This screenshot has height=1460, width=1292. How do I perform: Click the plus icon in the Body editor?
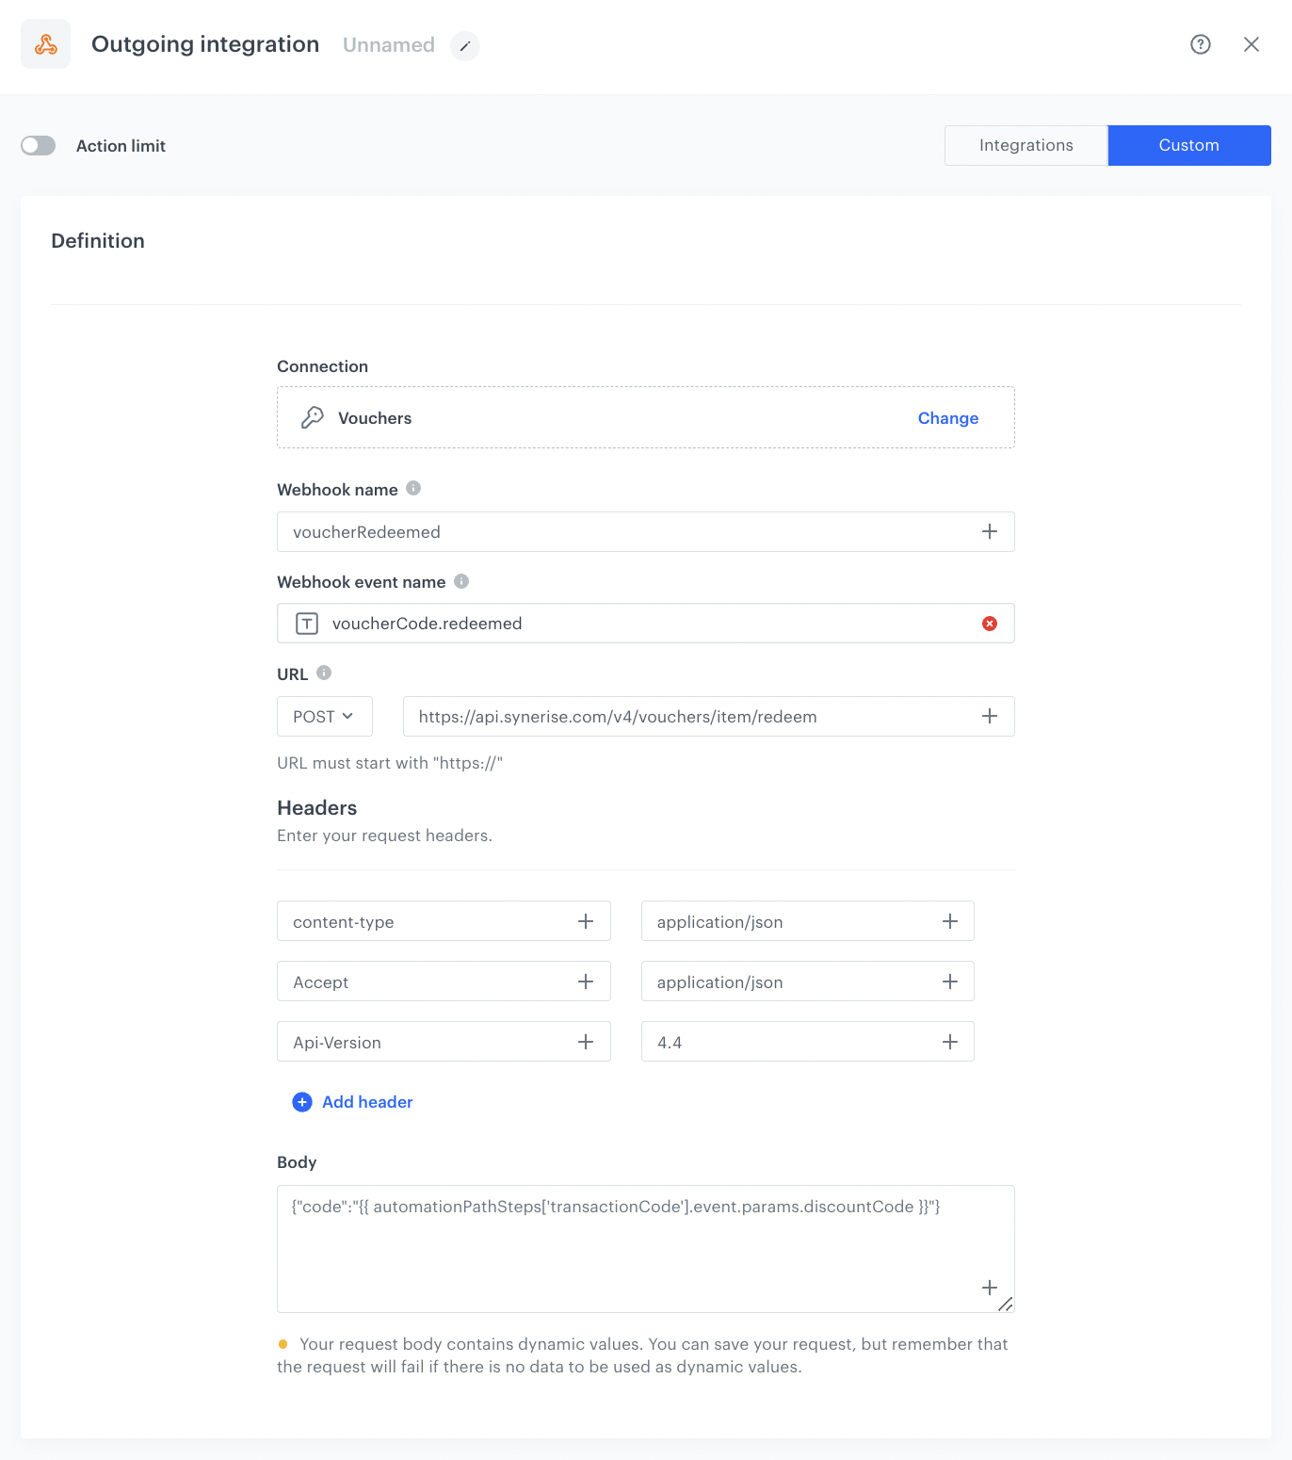[989, 1288]
